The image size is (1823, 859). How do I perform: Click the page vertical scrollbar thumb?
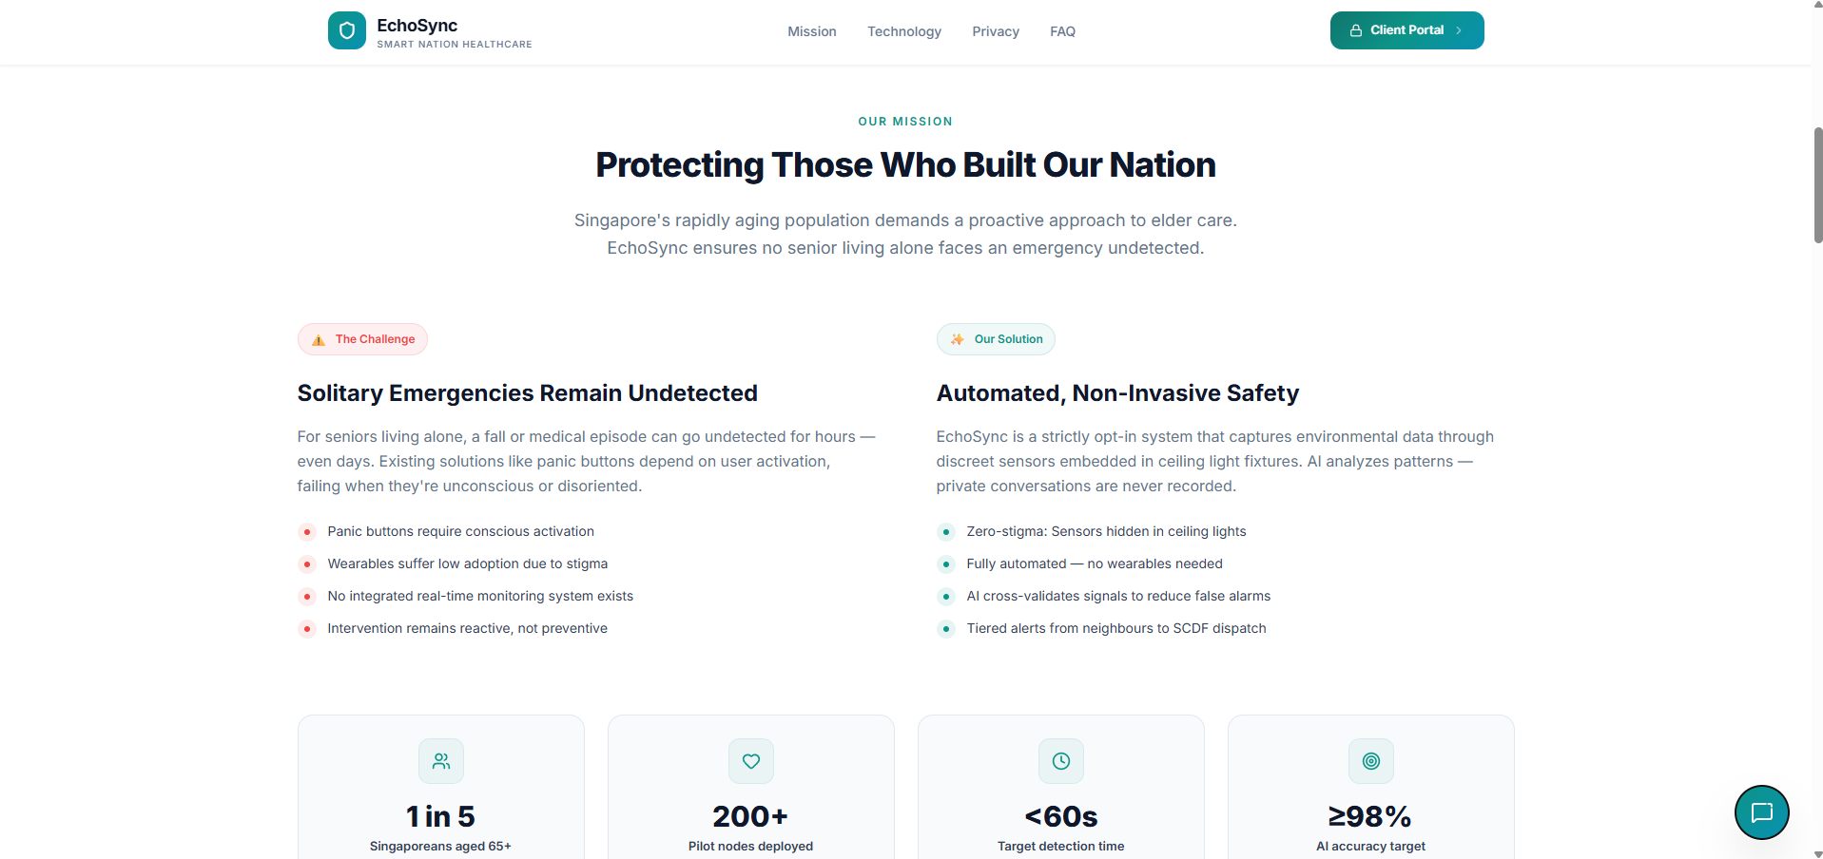[1817, 185]
